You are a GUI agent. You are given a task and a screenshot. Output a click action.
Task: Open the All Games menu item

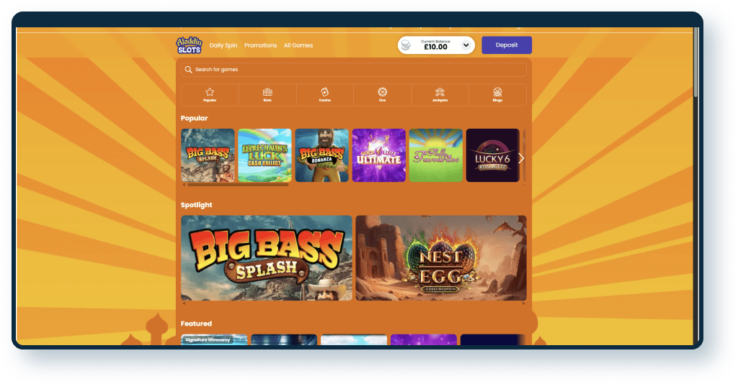tap(298, 45)
